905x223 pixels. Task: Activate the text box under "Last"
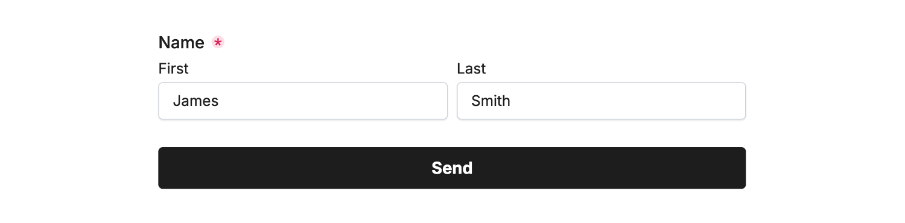602,101
